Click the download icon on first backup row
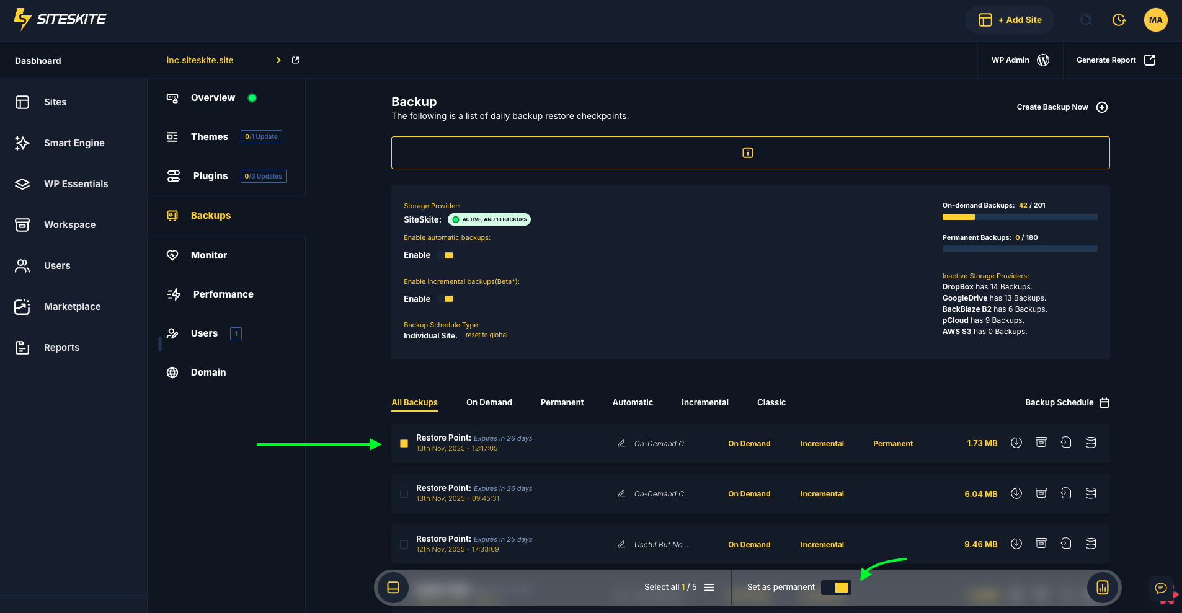This screenshot has width=1182, height=613. pos(1016,443)
